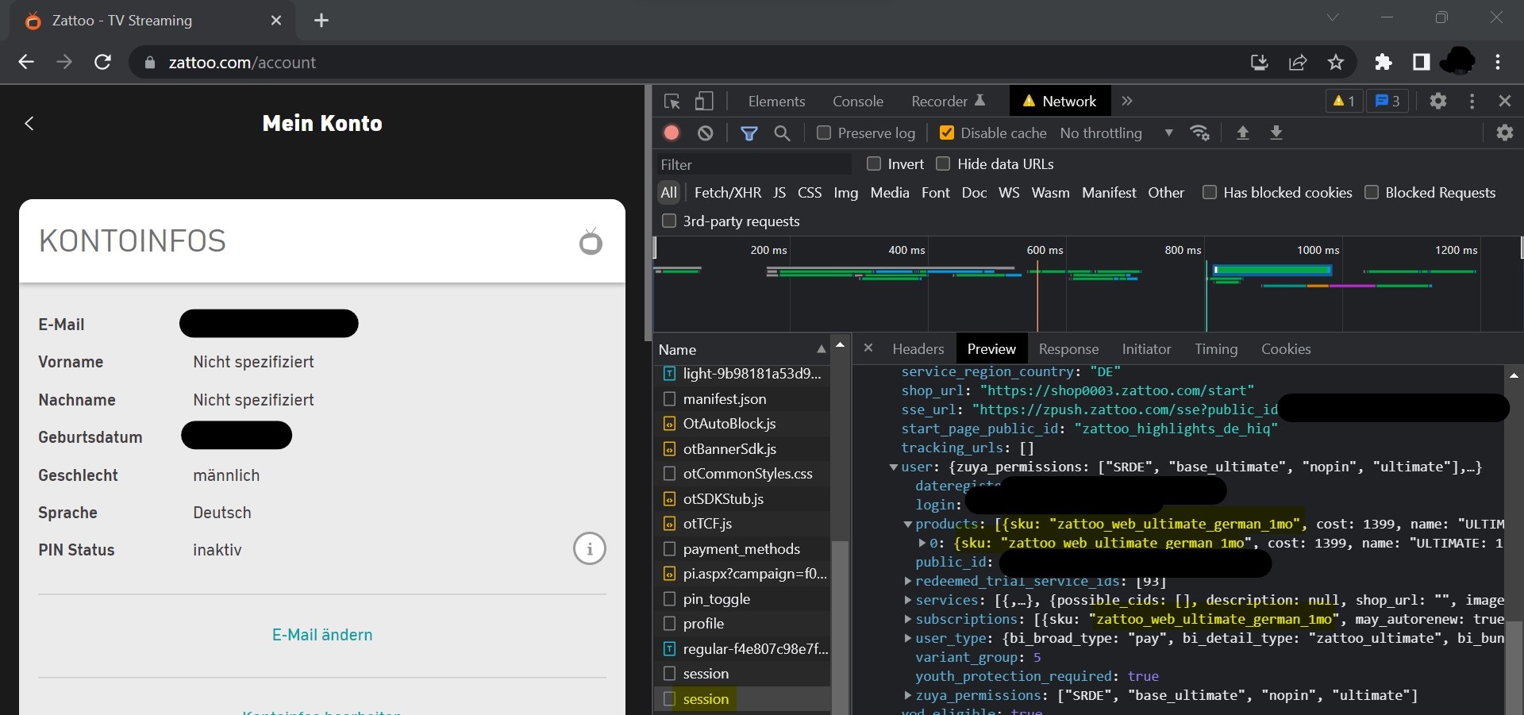The image size is (1524, 715).
Task: Open the 3 messages issues badge
Action: click(x=1387, y=101)
